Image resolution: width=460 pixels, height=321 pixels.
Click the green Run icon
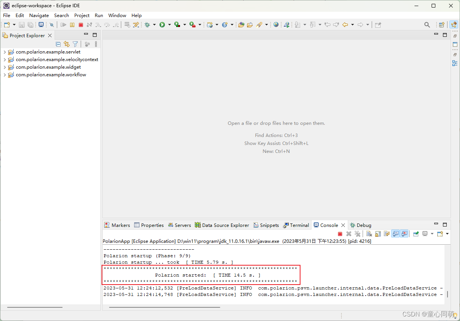[162, 25]
